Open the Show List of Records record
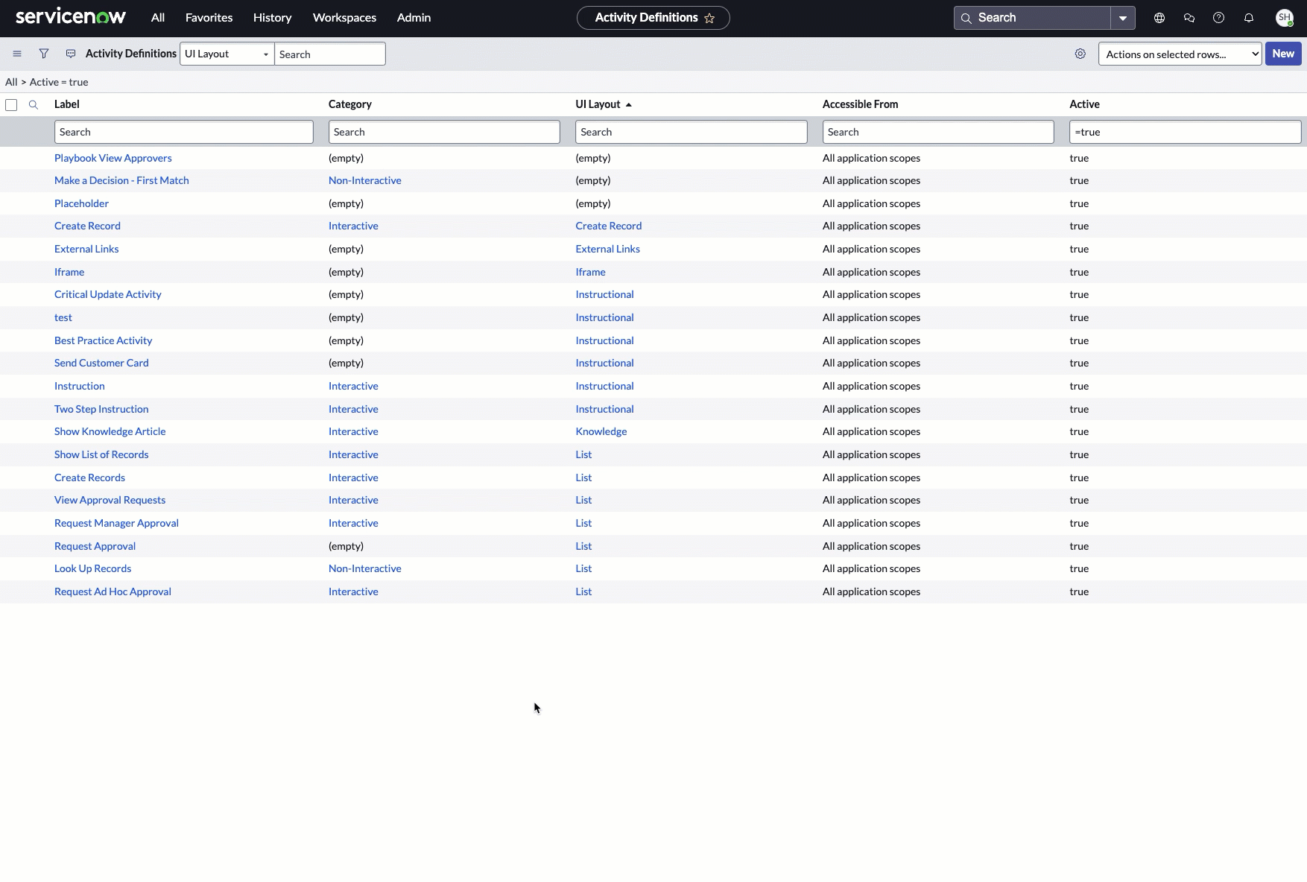This screenshot has height=882, width=1307. click(101, 454)
